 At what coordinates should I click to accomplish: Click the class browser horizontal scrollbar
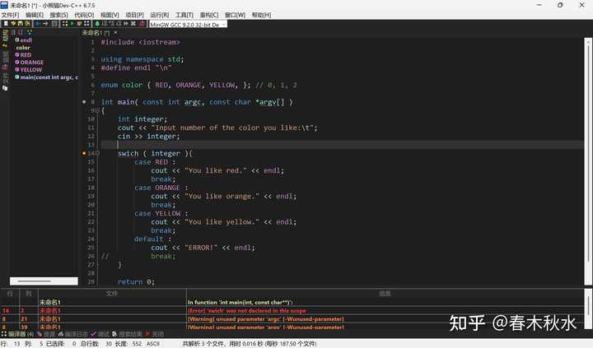(44, 281)
